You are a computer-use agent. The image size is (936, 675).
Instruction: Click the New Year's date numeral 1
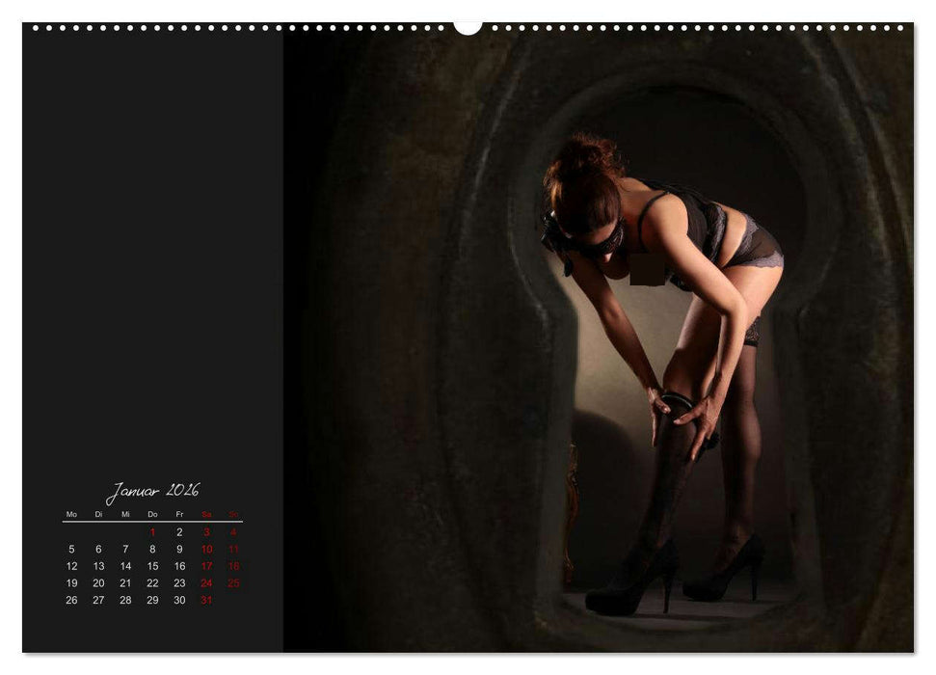click(x=152, y=531)
